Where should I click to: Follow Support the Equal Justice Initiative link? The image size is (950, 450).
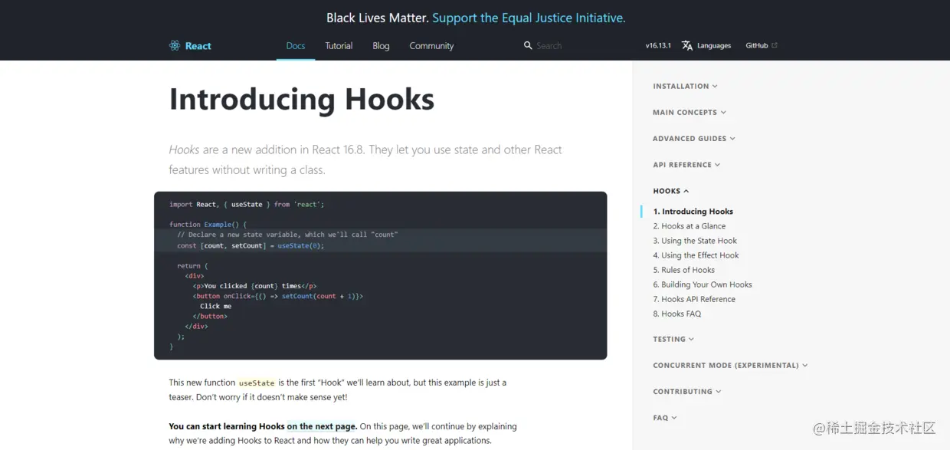(529, 18)
